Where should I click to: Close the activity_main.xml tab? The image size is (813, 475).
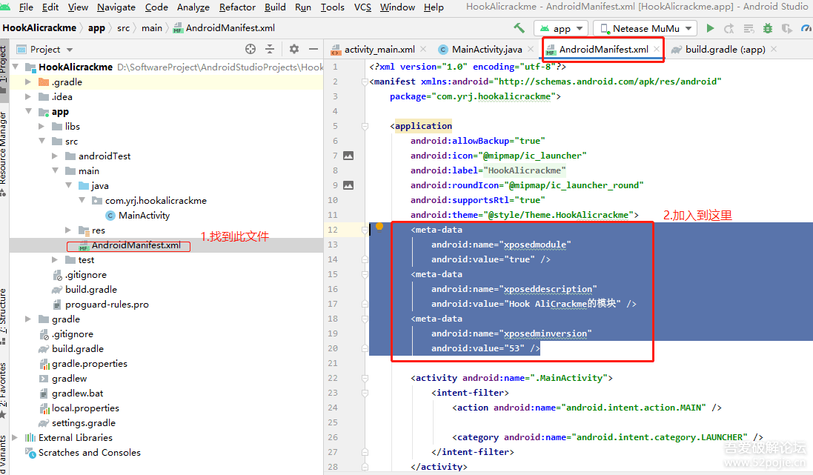click(x=423, y=49)
